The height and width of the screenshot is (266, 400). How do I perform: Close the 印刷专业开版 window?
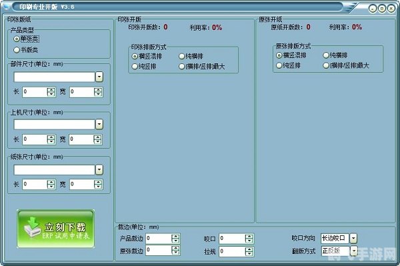click(391, 9)
